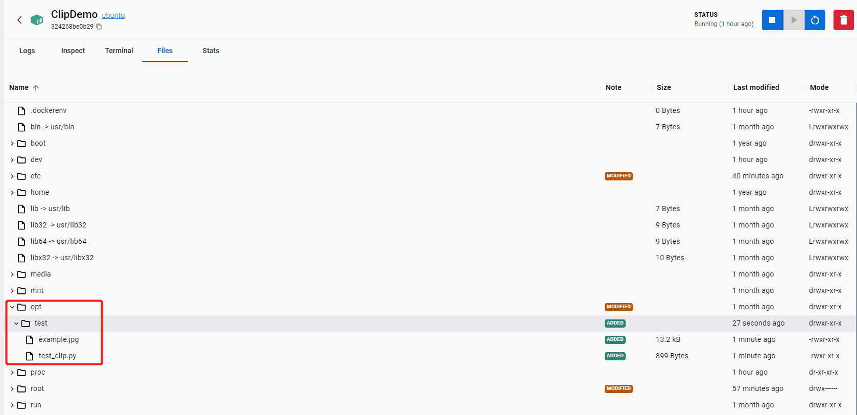Click the Last modified column header
The width and height of the screenshot is (857, 415).
756,87
